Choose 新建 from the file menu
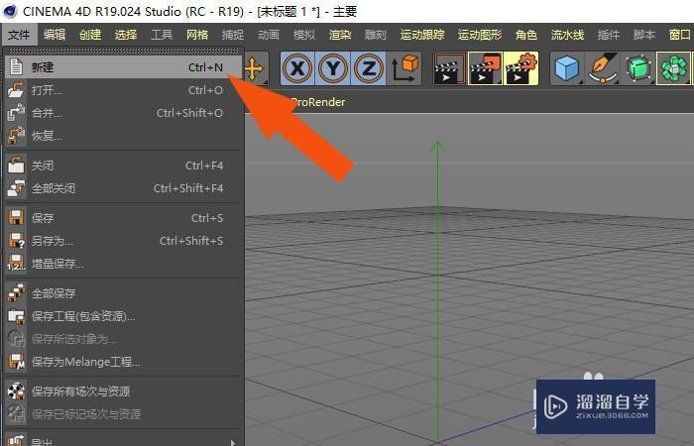694x446 pixels. coord(124,67)
